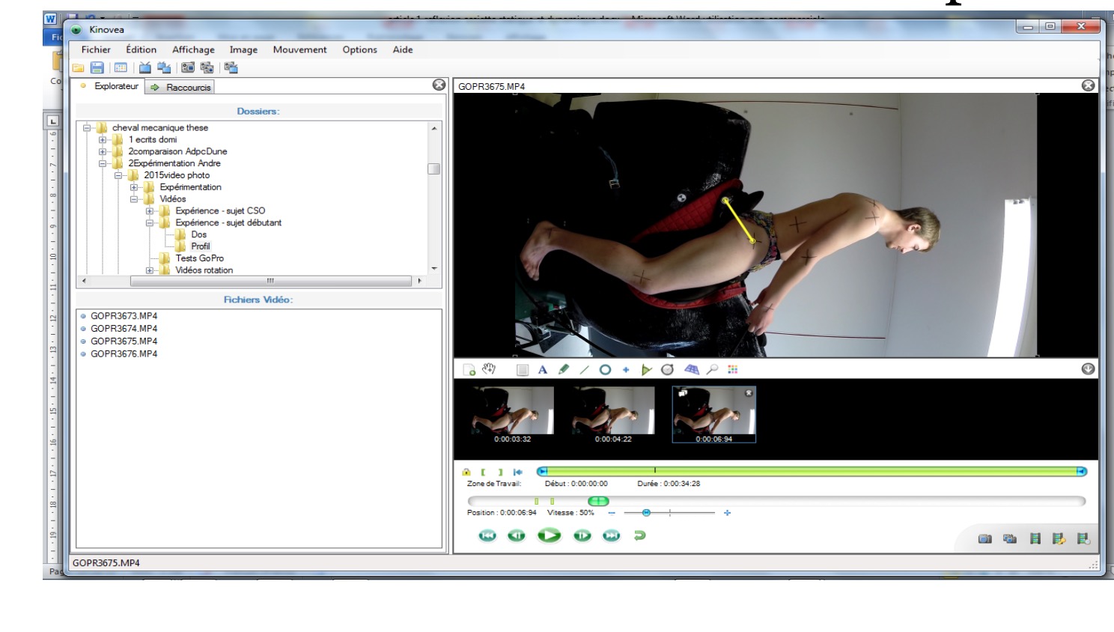
Task: Collapse the 'Vidéos' folder node
Action: click(134, 199)
